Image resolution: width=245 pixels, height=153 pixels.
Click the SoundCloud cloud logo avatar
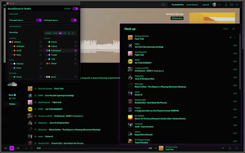pos(12,84)
